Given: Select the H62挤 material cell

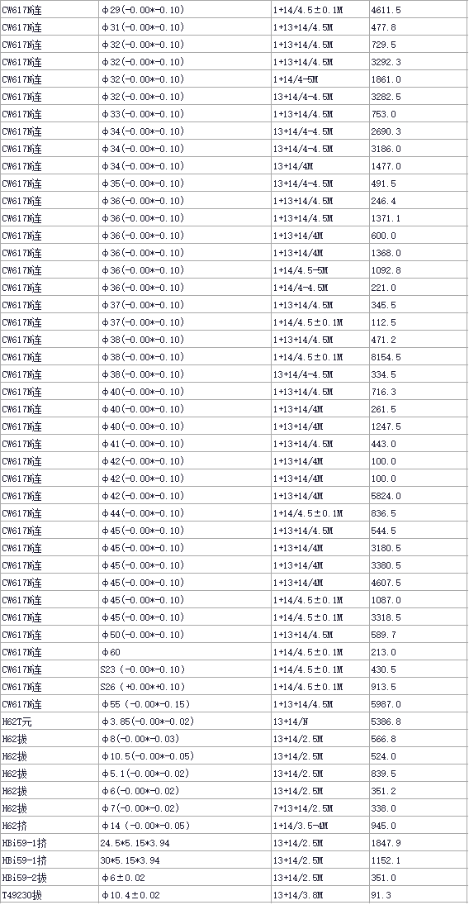Looking at the screenshot, I should tap(50, 826).
